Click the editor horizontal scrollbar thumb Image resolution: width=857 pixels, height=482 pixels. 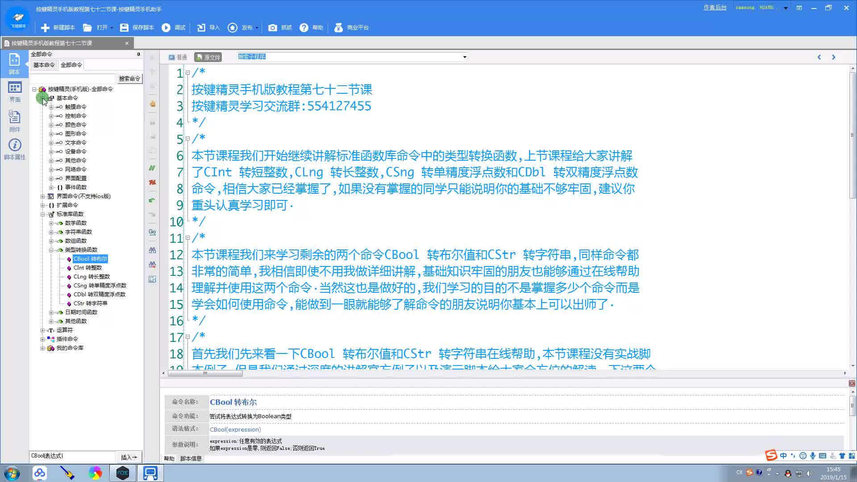click(205, 374)
